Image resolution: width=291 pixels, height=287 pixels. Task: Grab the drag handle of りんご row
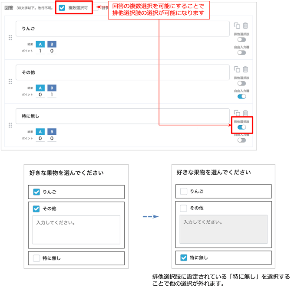10,38
